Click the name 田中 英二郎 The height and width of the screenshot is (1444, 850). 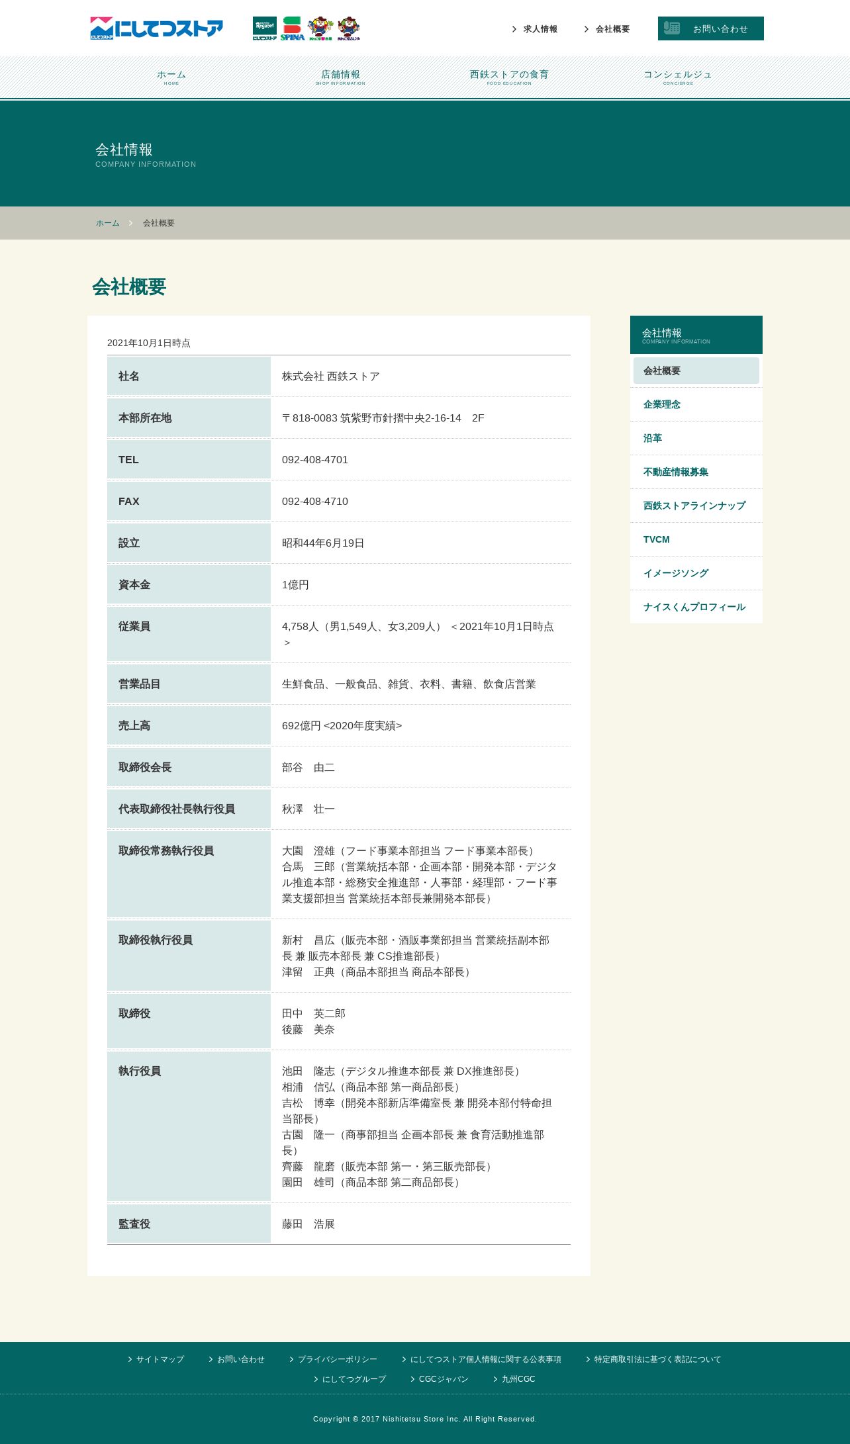(314, 1014)
